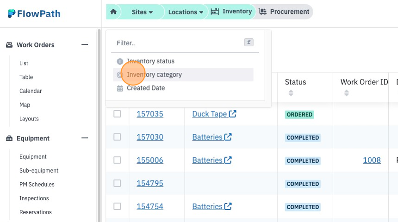Select Inventory category filter option
Image resolution: width=398 pixels, height=222 pixels.
(x=183, y=75)
